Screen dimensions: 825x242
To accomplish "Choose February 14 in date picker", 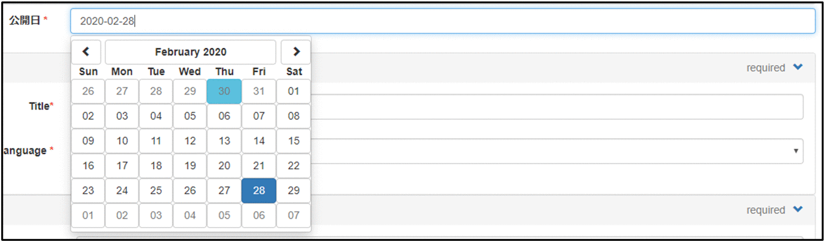I will (259, 141).
